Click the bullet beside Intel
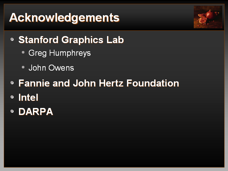This screenshot has height=171, width=228. 12,97
